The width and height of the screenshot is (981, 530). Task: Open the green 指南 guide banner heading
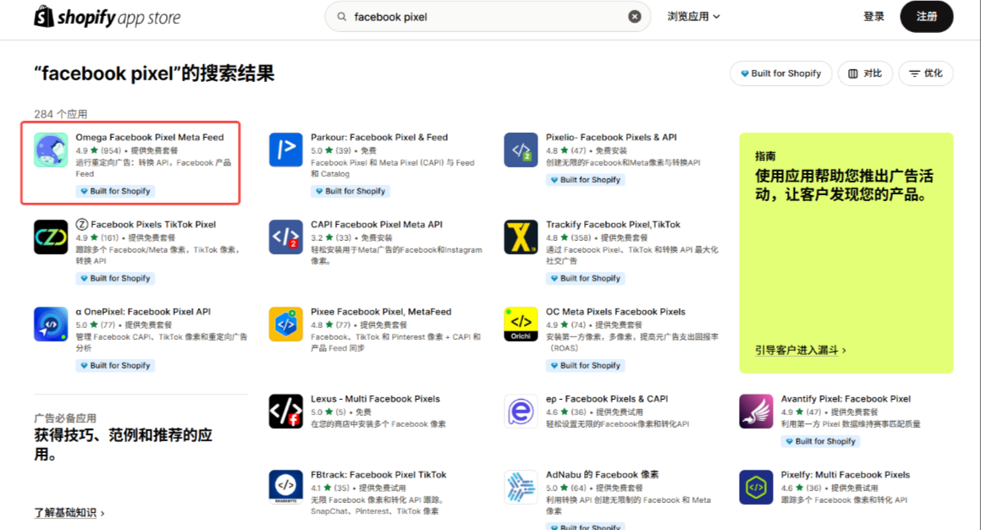(844, 185)
